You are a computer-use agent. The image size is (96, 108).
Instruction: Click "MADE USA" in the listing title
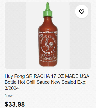[x=77, y=76]
